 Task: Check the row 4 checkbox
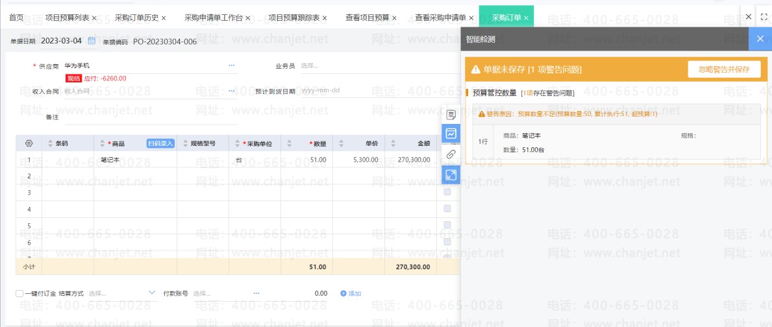click(447, 208)
